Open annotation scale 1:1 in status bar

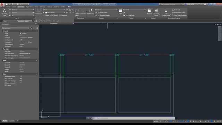(197, 121)
